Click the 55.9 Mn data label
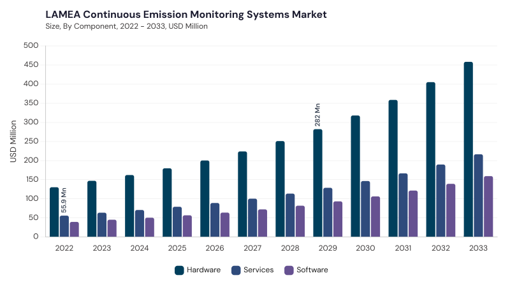 coord(64,200)
